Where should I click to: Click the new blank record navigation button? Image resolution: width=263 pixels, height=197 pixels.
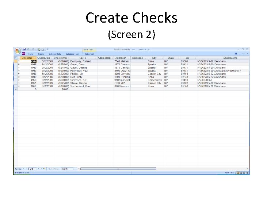point(44,169)
